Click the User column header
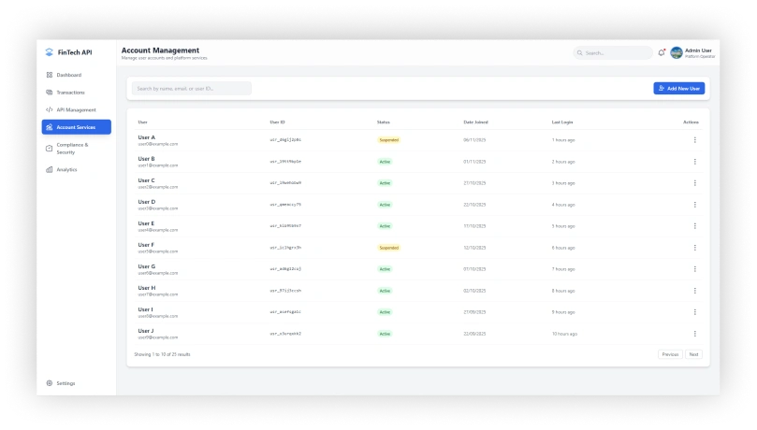The height and width of the screenshot is (430, 757). [x=142, y=122]
